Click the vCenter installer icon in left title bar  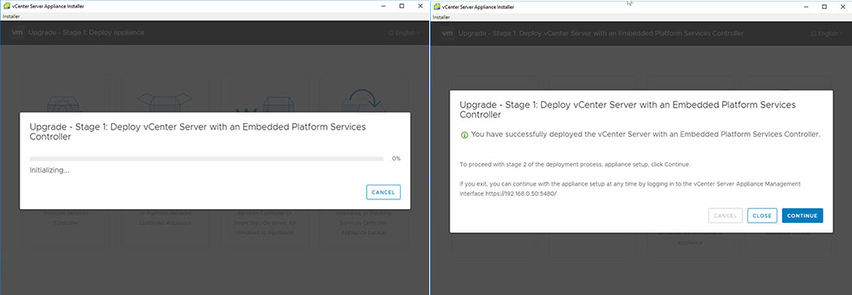click(6, 6)
